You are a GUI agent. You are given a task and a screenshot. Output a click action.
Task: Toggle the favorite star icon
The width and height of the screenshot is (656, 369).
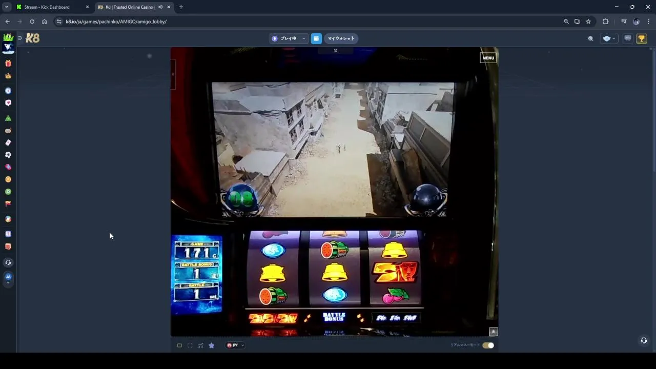coord(211,345)
